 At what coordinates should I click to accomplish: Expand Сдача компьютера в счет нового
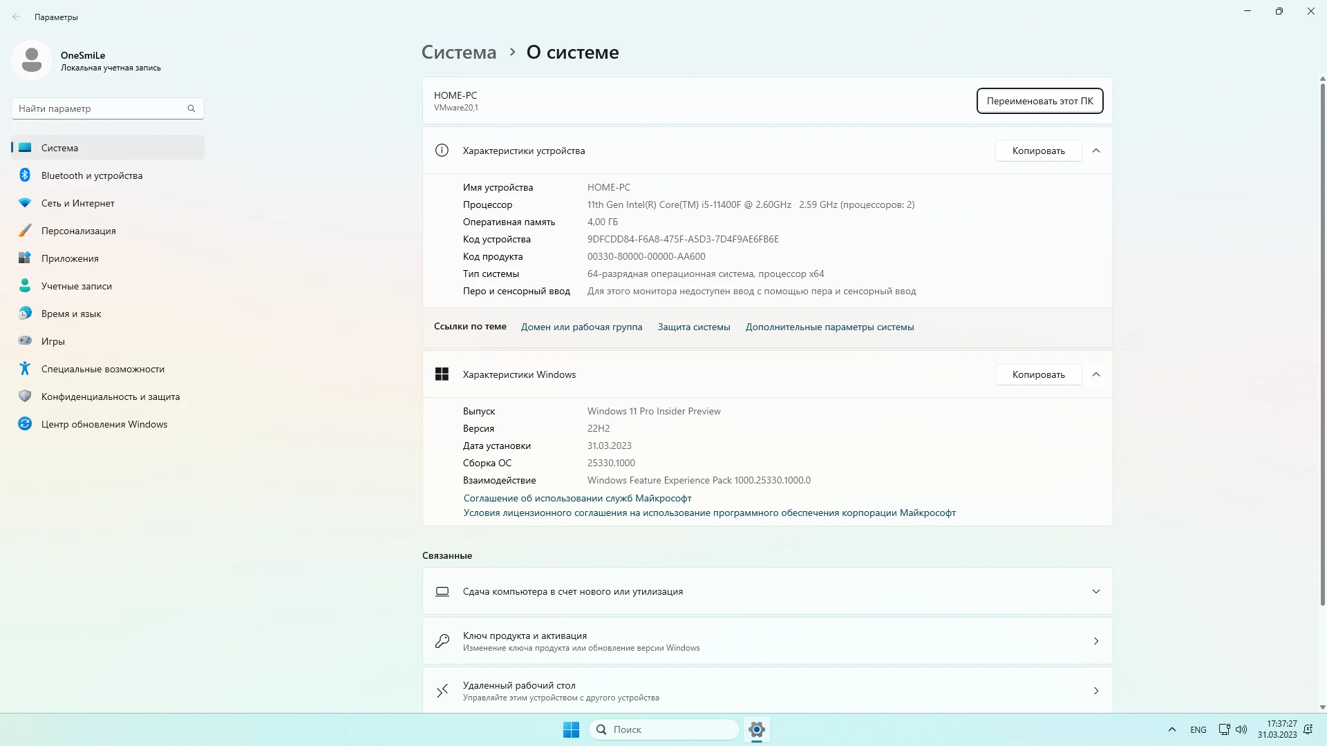[1096, 591]
